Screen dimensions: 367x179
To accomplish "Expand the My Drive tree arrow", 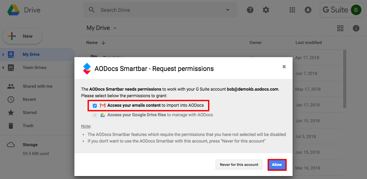I will [3, 55].
